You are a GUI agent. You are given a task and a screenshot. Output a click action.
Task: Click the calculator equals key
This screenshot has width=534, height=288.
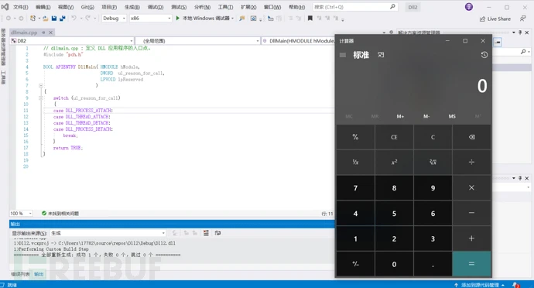471,264
